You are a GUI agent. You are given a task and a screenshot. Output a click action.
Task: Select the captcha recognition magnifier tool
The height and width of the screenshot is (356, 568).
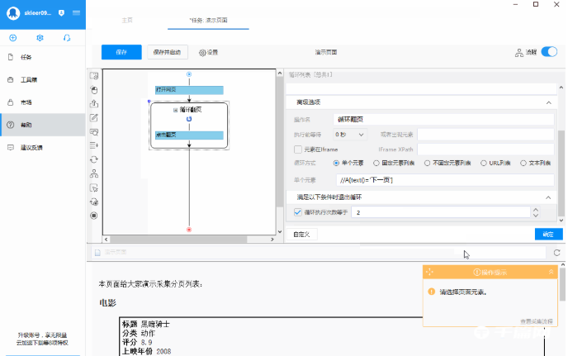click(94, 132)
